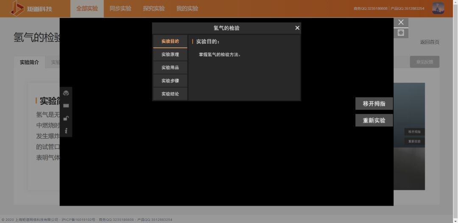
Task: Click the 矩道科技 logo
Action: (31, 8)
